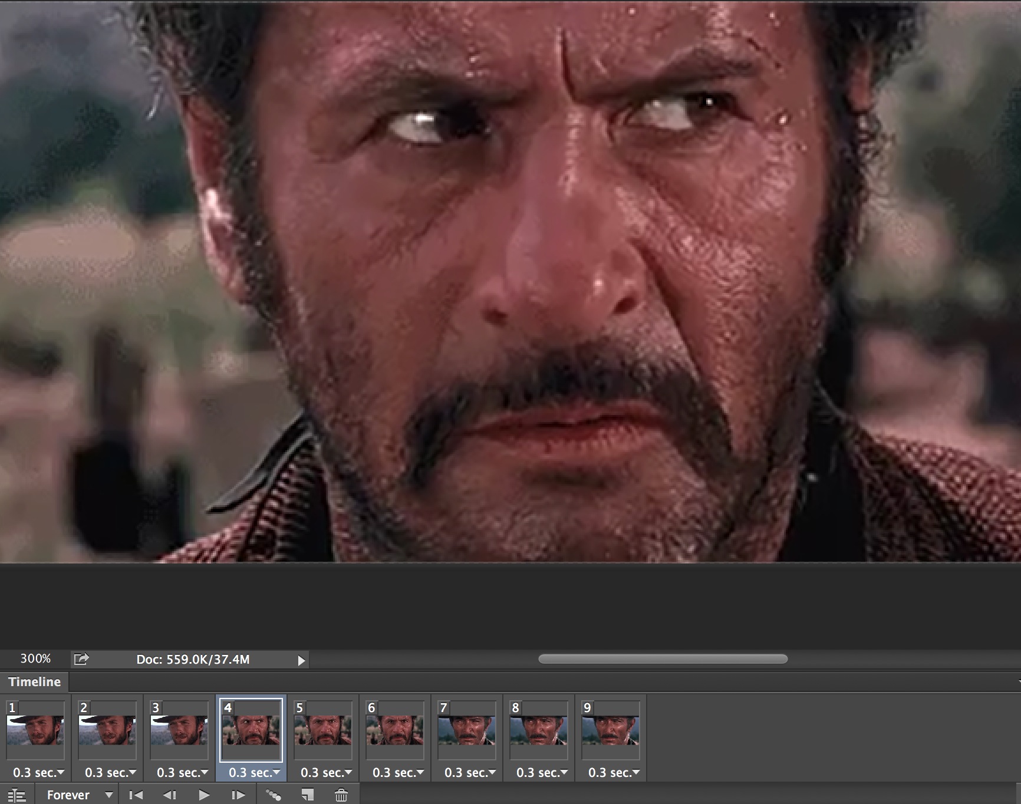Click the export/share icon beside zoom
This screenshot has width=1021, height=804.
[81, 659]
